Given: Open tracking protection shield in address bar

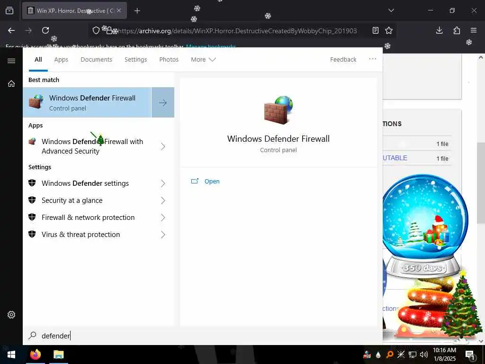Looking at the screenshot, I should tap(96, 30).
